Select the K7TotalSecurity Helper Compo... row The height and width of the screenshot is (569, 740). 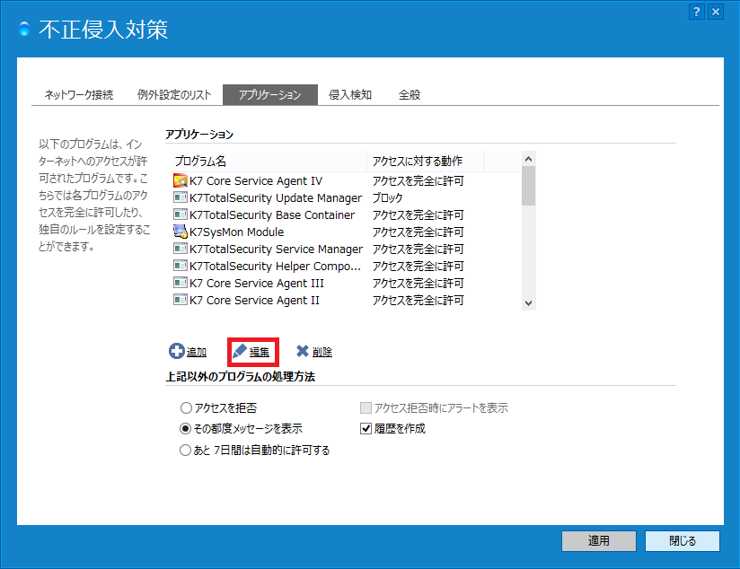pyautogui.click(x=346, y=266)
